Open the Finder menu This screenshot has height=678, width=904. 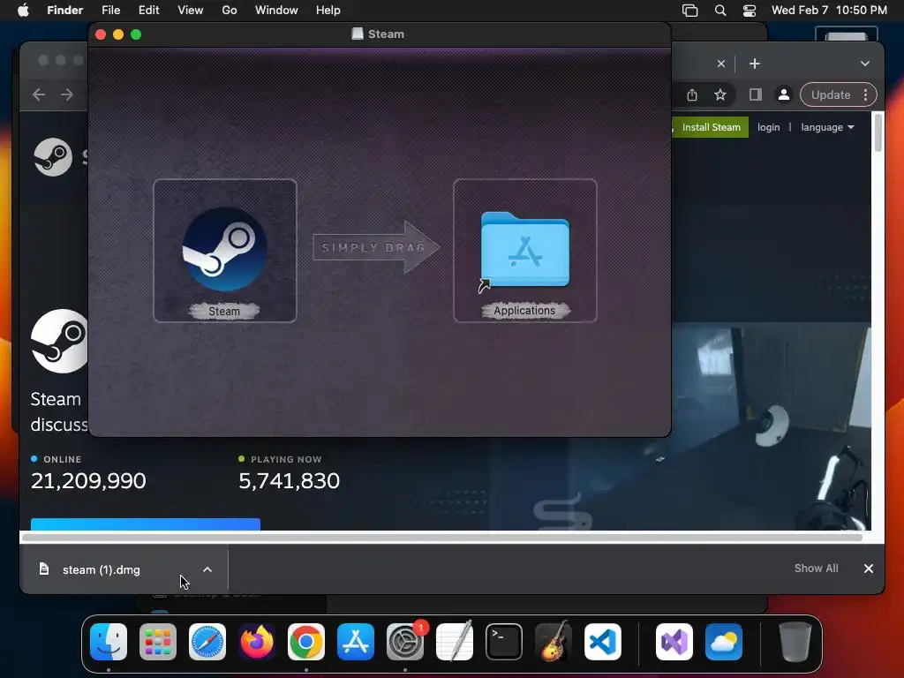point(64,11)
